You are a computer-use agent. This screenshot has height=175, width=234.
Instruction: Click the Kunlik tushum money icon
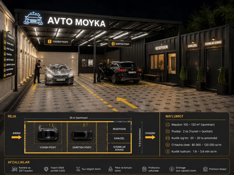[168, 151]
